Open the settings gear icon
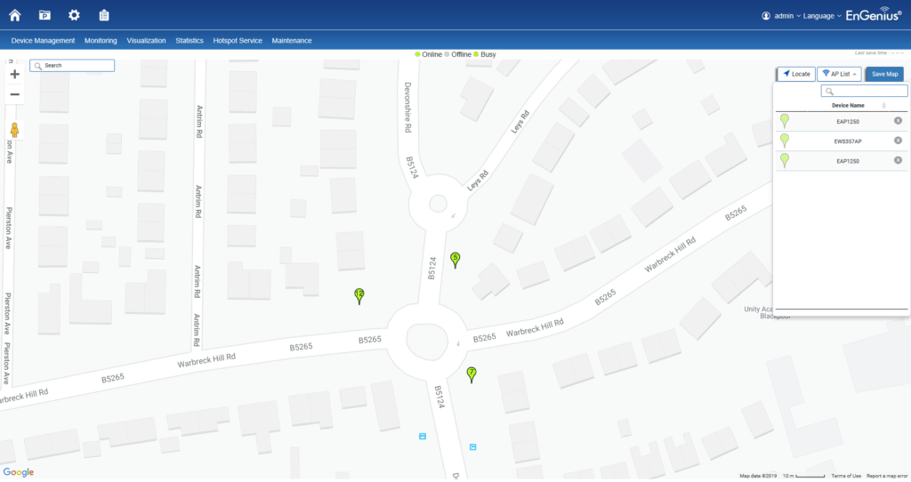911x482 pixels. pyautogui.click(x=74, y=15)
